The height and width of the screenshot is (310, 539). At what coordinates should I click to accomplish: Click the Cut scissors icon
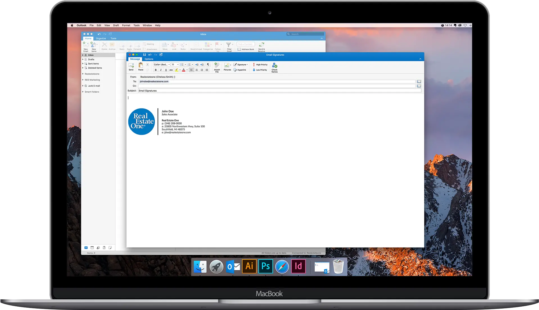click(147, 65)
